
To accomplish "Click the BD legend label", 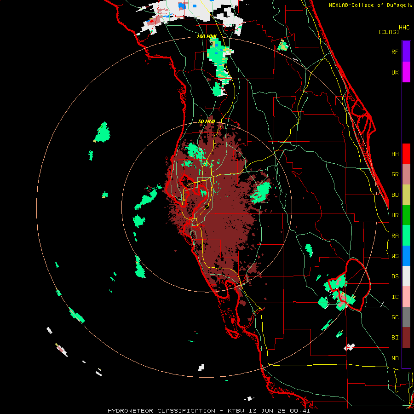I will point(395,195).
